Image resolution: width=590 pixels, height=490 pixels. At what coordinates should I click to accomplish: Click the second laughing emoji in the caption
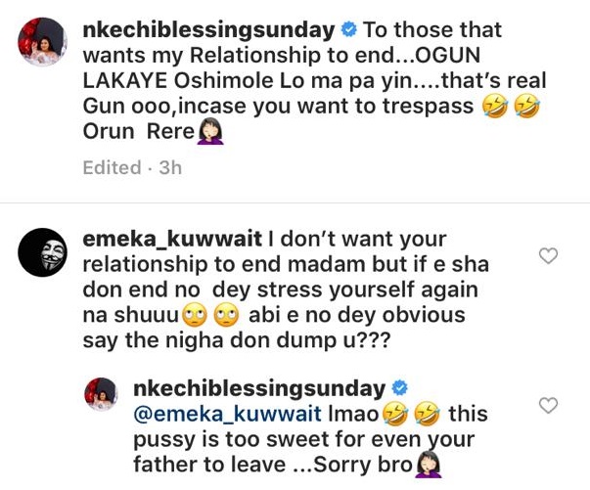526,107
